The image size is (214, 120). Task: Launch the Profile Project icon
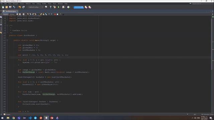pyautogui.click(x=68, y=7)
